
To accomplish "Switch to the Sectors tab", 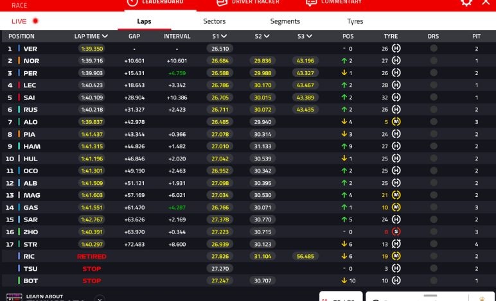I will [x=214, y=21].
